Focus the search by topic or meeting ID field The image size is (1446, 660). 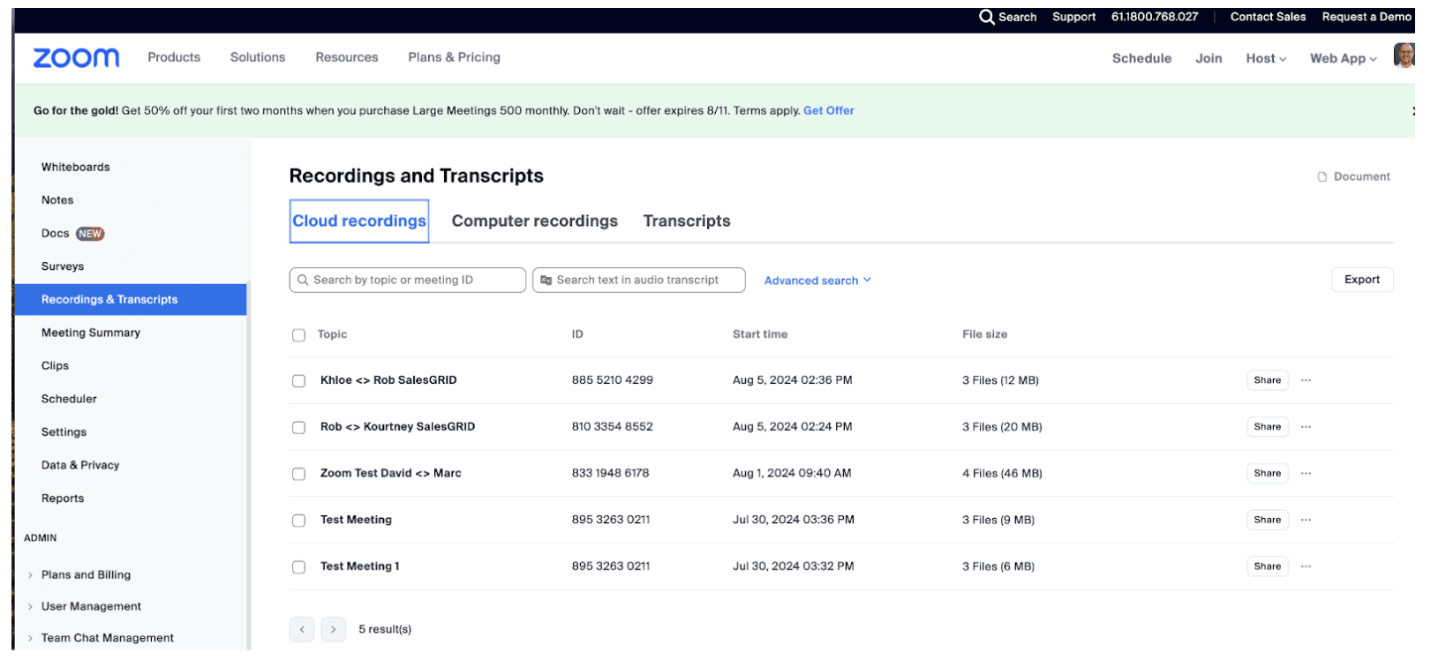click(408, 281)
